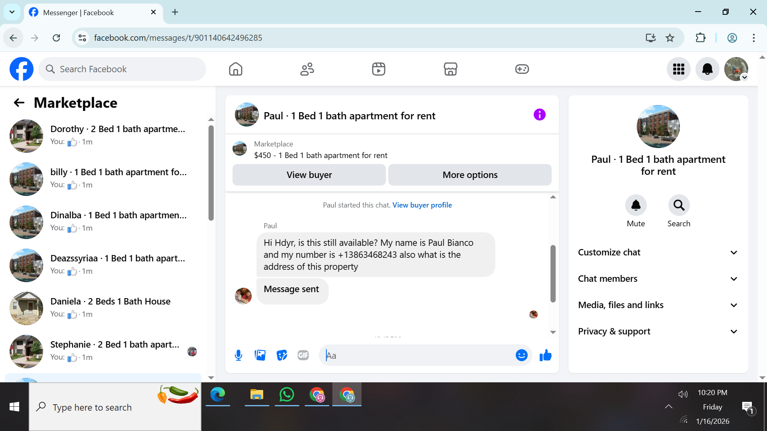Bookmark this tab with star icon
767x431 pixels.
click(x=670, y=38)
